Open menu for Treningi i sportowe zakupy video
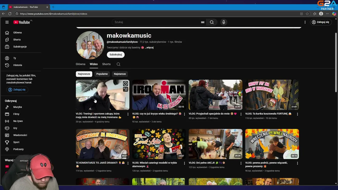This screenshot has height=190, width=338. (x=128, y=114)
